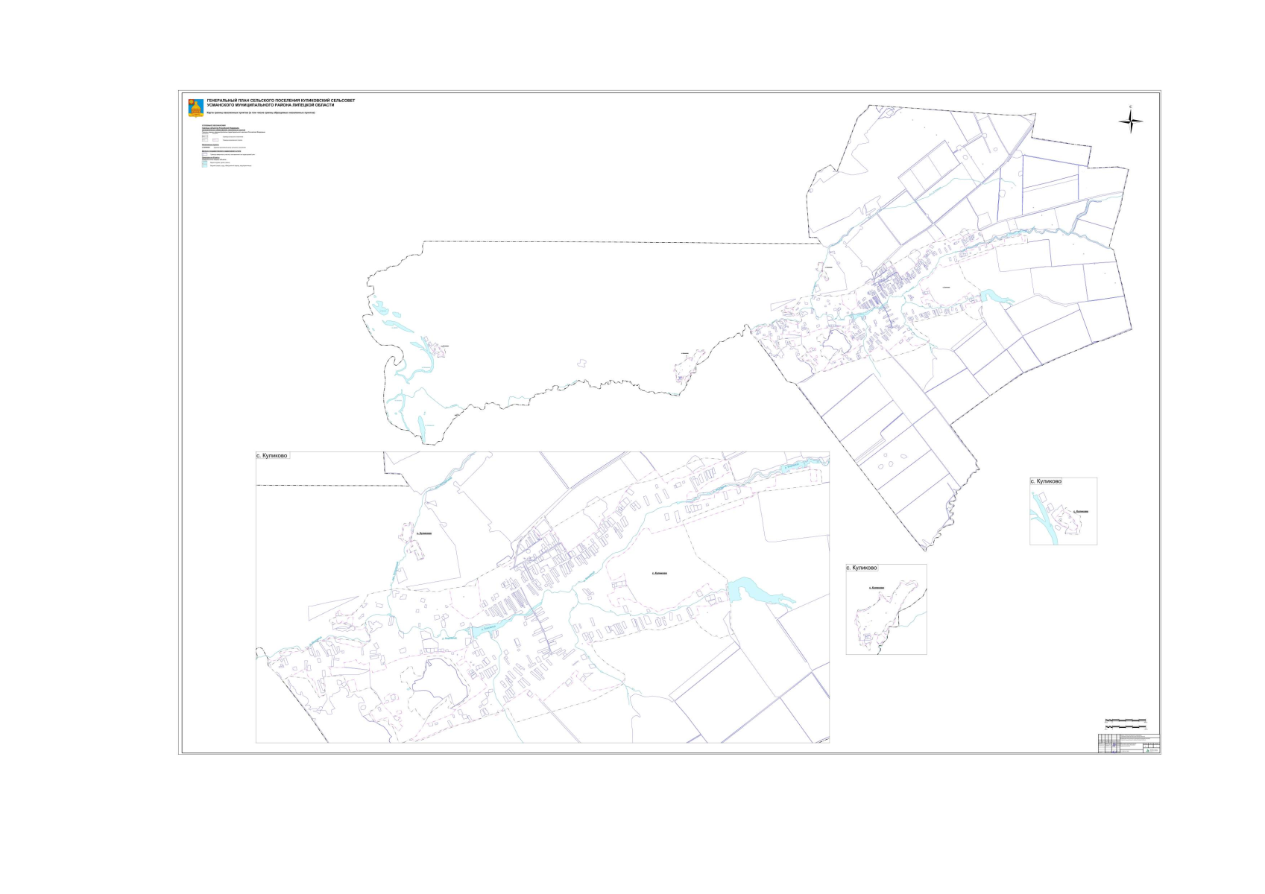The image size is (1265, 894).
Task: Click underlined 'с. Куликово' label in large inset center
Action: click(x=659, y=573)
